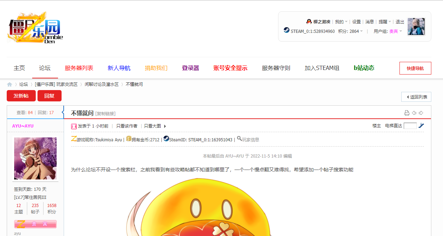The image size is (443, 236).
Task: Go to previous thread with the left arrow icon
Action: point(414,113)
